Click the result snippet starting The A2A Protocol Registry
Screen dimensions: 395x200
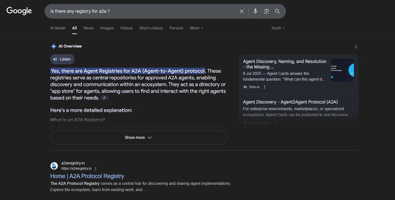[141, 187]
